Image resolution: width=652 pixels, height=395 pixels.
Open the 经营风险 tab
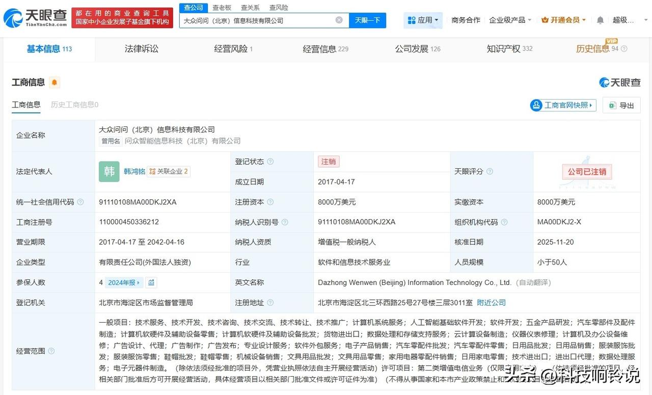(233, 49)
